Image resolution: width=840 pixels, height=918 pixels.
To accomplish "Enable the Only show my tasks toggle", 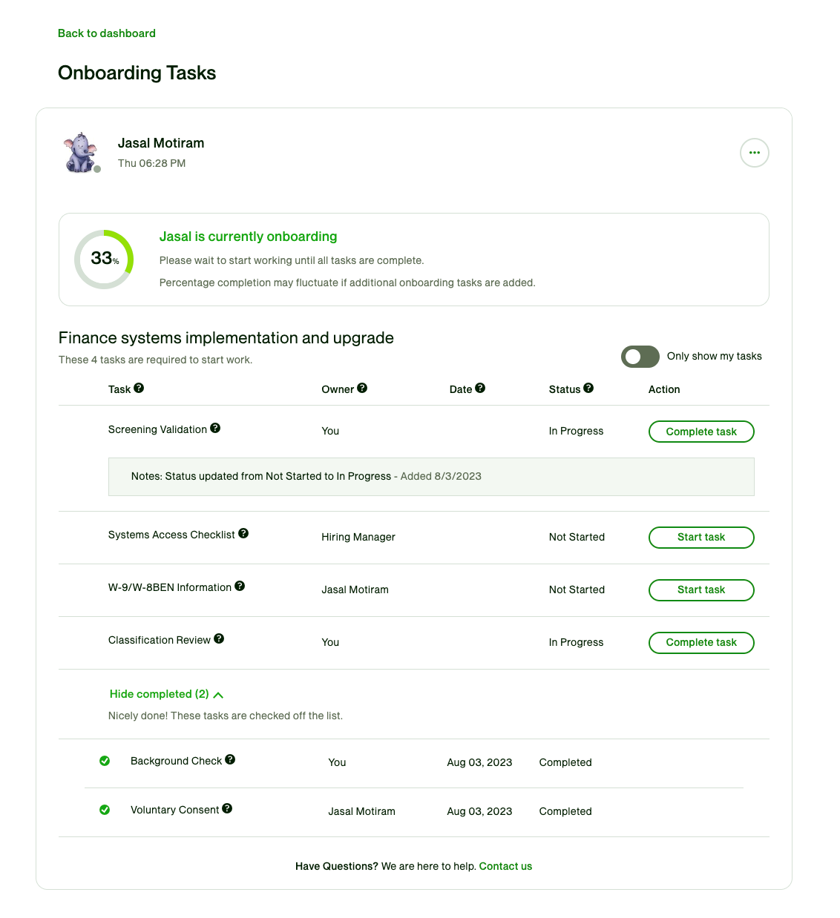I will click(x=640, y=357).
